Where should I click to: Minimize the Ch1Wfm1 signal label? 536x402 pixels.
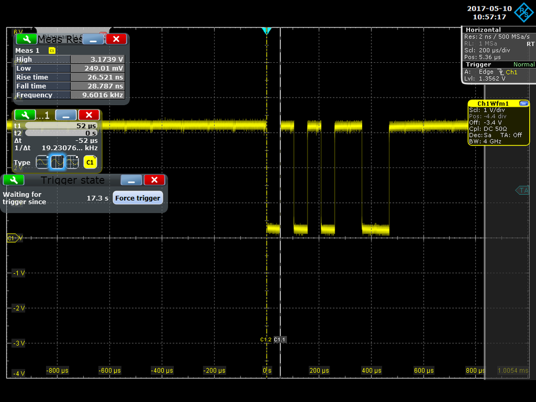tap(524, 103)
